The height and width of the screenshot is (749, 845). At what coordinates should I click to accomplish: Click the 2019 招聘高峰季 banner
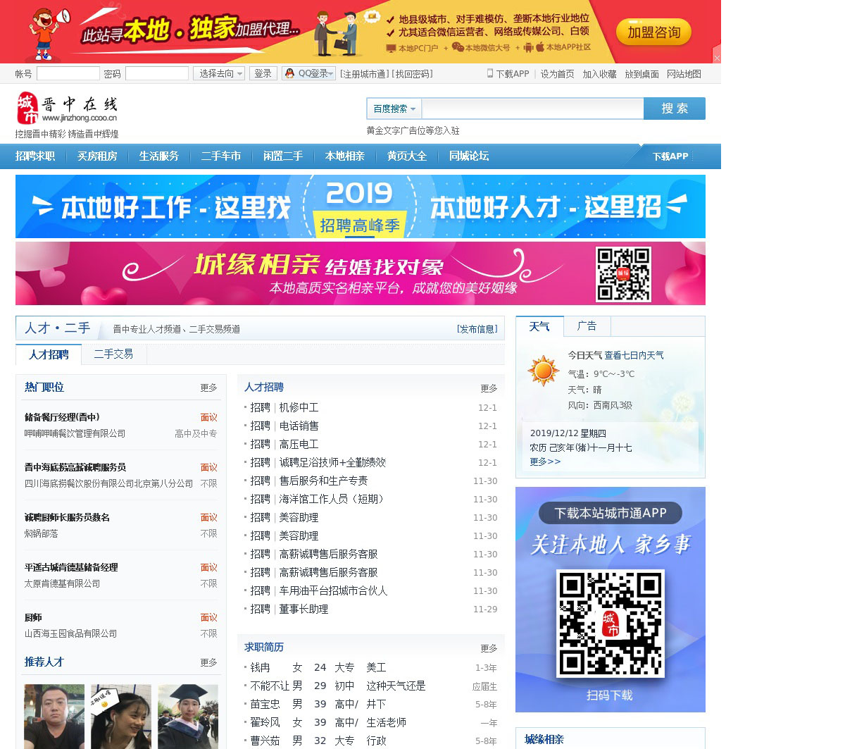(361, 206)
